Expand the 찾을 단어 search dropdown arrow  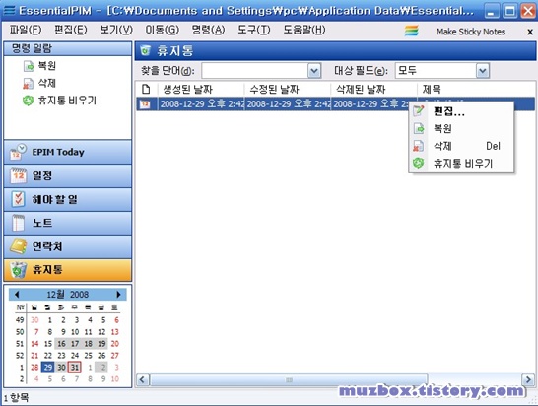[314, 71]
